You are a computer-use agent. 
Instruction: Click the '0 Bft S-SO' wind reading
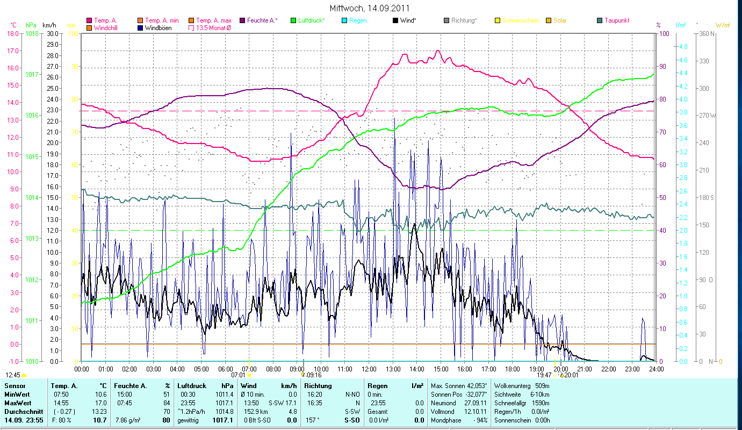pyautogui.click(x=258, y=420)
